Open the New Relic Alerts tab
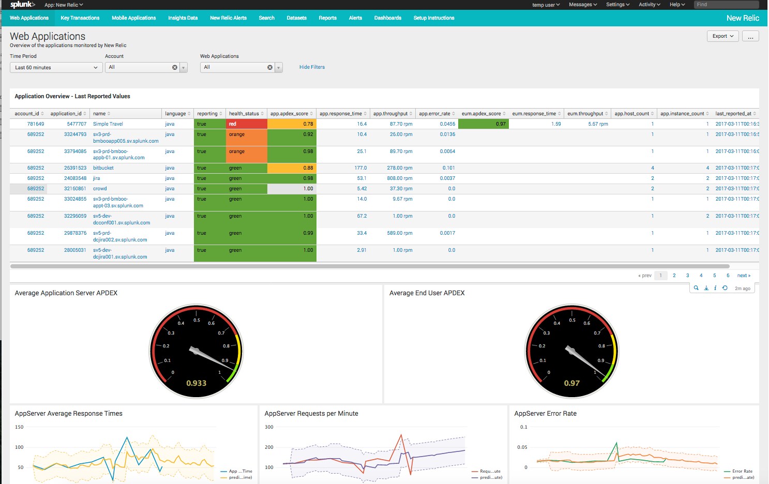The image size is (769, 484). coord(229,18)
